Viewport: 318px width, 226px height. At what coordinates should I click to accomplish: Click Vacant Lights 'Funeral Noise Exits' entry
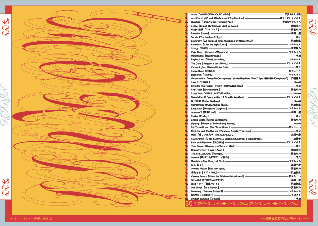[x=243, y=67]
